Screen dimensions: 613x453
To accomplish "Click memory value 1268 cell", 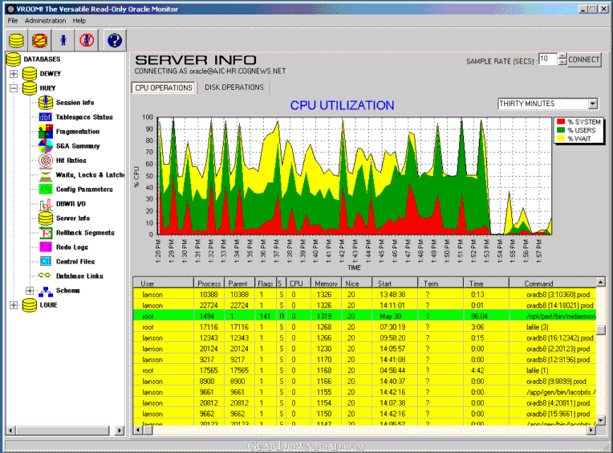I will [x=324, y=327].
